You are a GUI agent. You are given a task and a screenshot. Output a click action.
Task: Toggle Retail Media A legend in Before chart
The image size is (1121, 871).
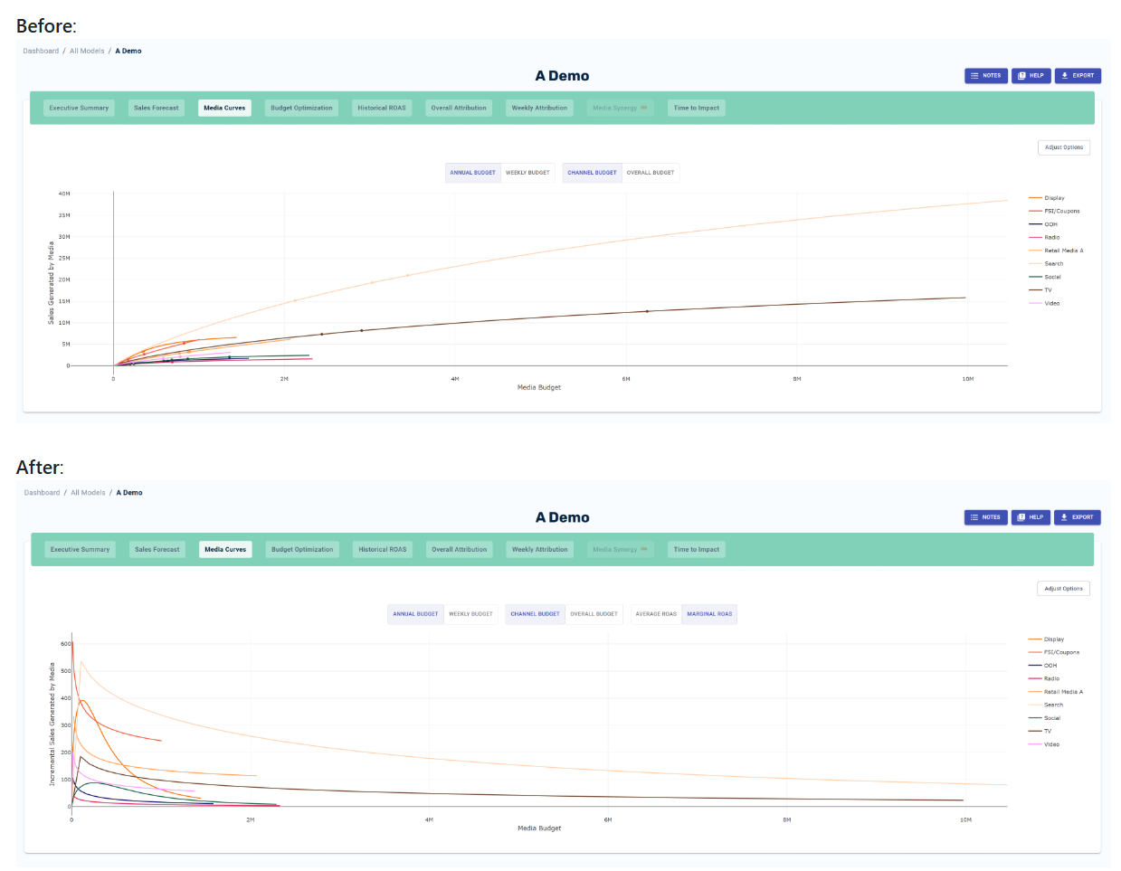[1057, 251]
